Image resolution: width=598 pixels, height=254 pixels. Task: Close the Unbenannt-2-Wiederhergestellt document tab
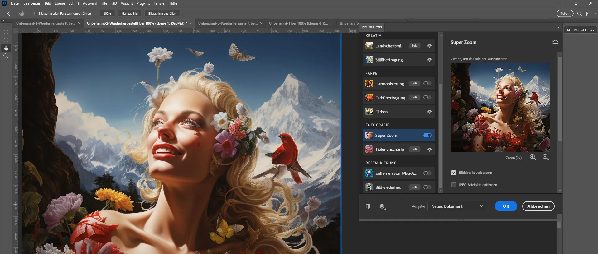190,23
